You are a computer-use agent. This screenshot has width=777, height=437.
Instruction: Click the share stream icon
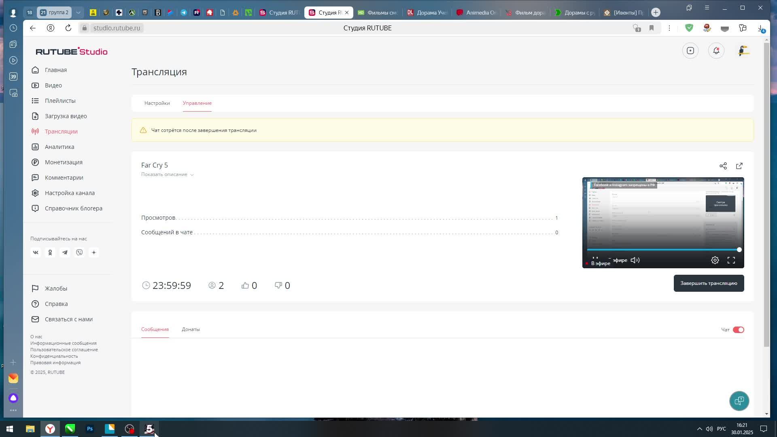coord(723,166)
